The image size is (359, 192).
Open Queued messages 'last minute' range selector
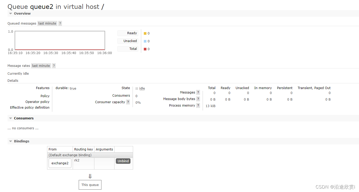pyautogui.click(x=47, y=24)
